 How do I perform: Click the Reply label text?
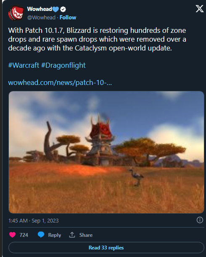pos(54,235)
